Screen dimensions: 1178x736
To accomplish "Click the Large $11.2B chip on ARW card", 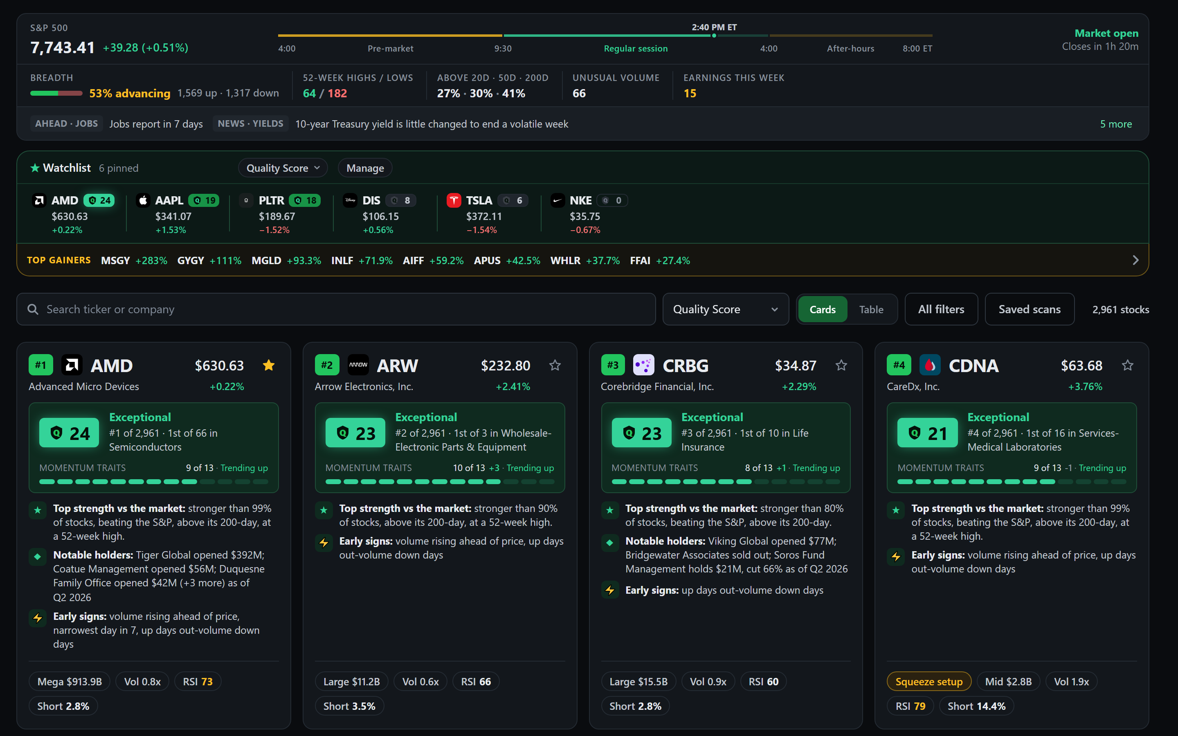I will pos(351,682).
